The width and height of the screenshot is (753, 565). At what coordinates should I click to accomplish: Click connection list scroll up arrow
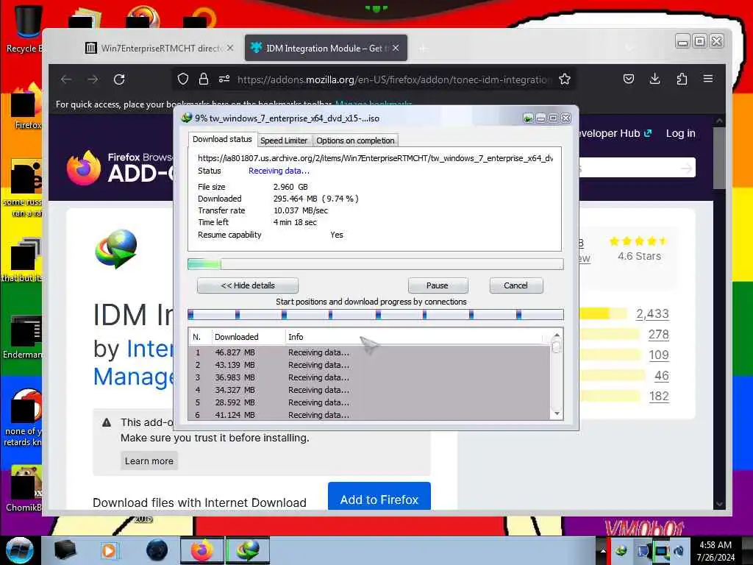pyautogui.click(x=557, y=335)
